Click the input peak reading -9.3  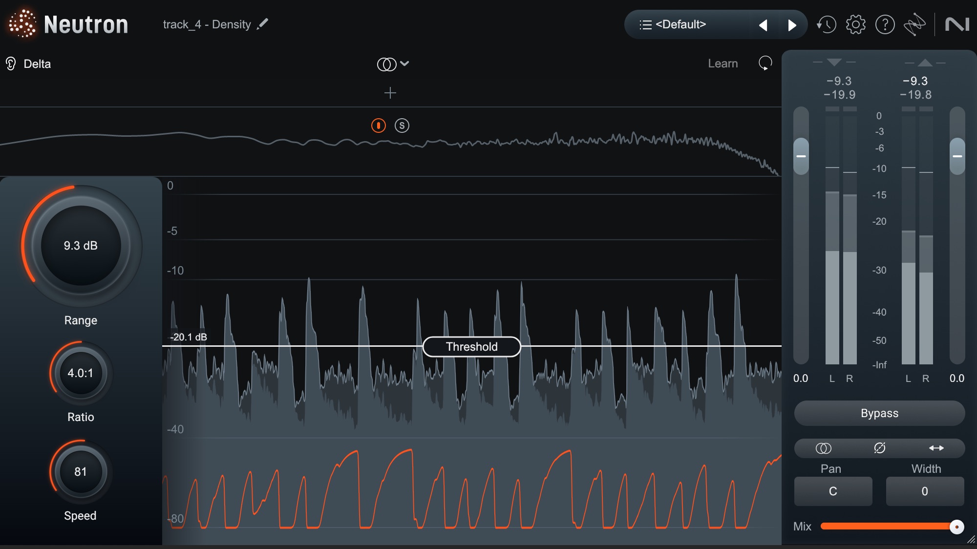[839, 81]
